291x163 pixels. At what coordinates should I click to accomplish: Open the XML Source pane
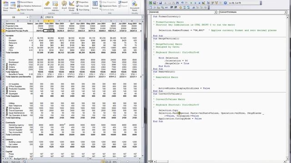tap(95, 5)
